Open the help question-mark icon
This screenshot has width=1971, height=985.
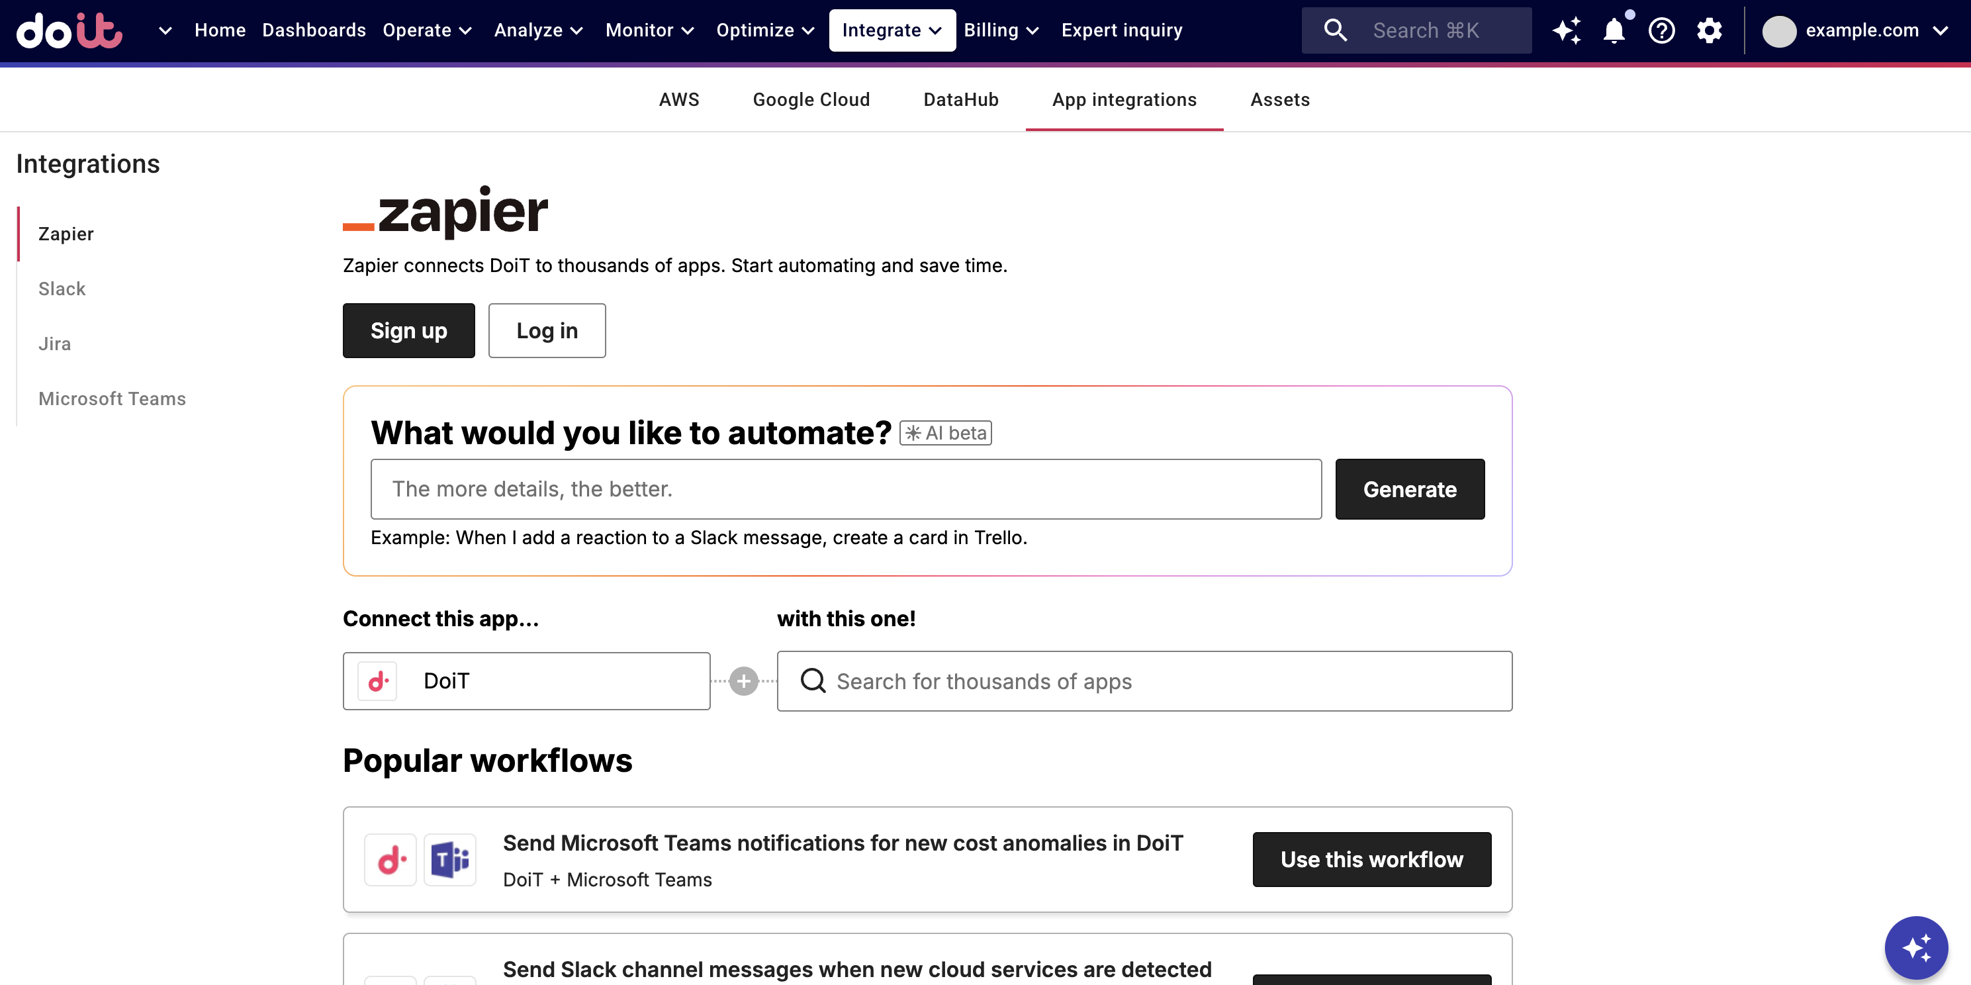(x=1661, y=30)
